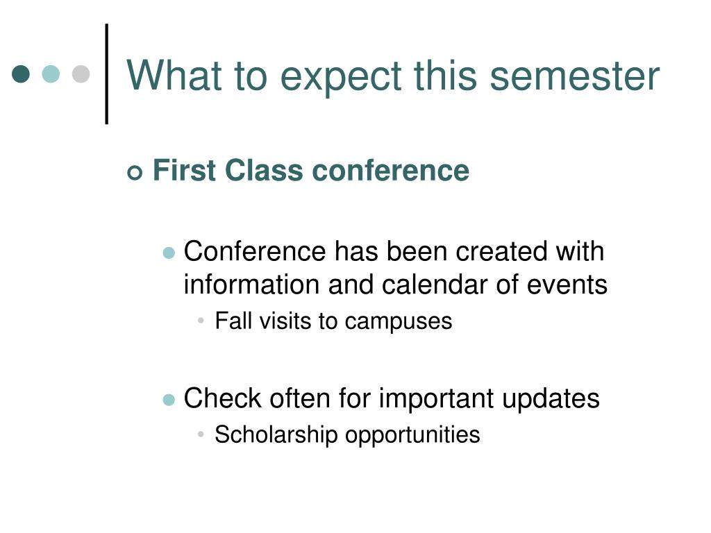Click the Fall visits to campuses sub-item
The image size is (711, 533).
pyautogui.click(x=333, y=321)
